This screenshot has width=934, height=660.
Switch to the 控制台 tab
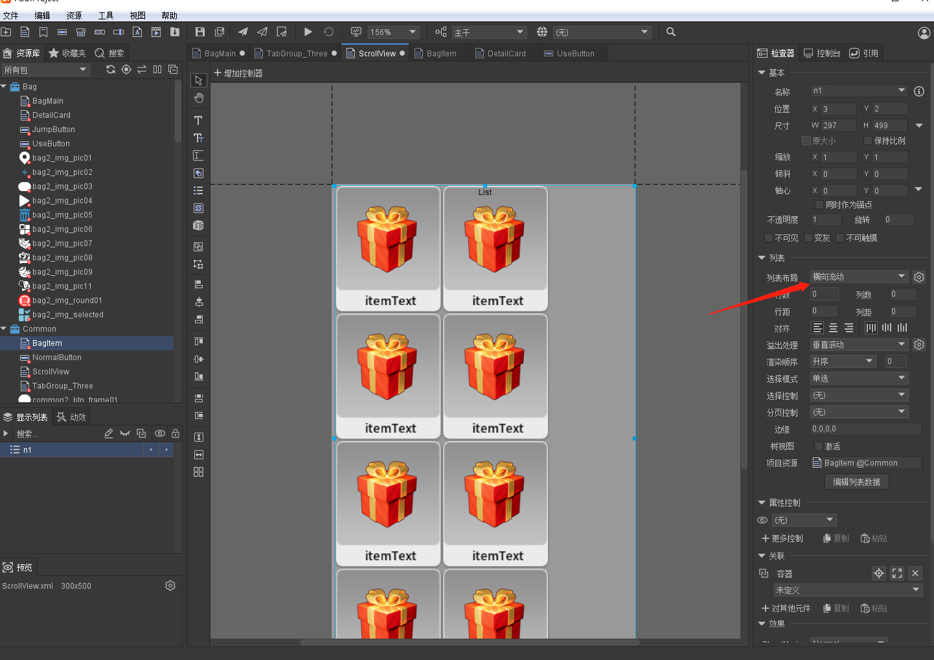click(822, 53)
